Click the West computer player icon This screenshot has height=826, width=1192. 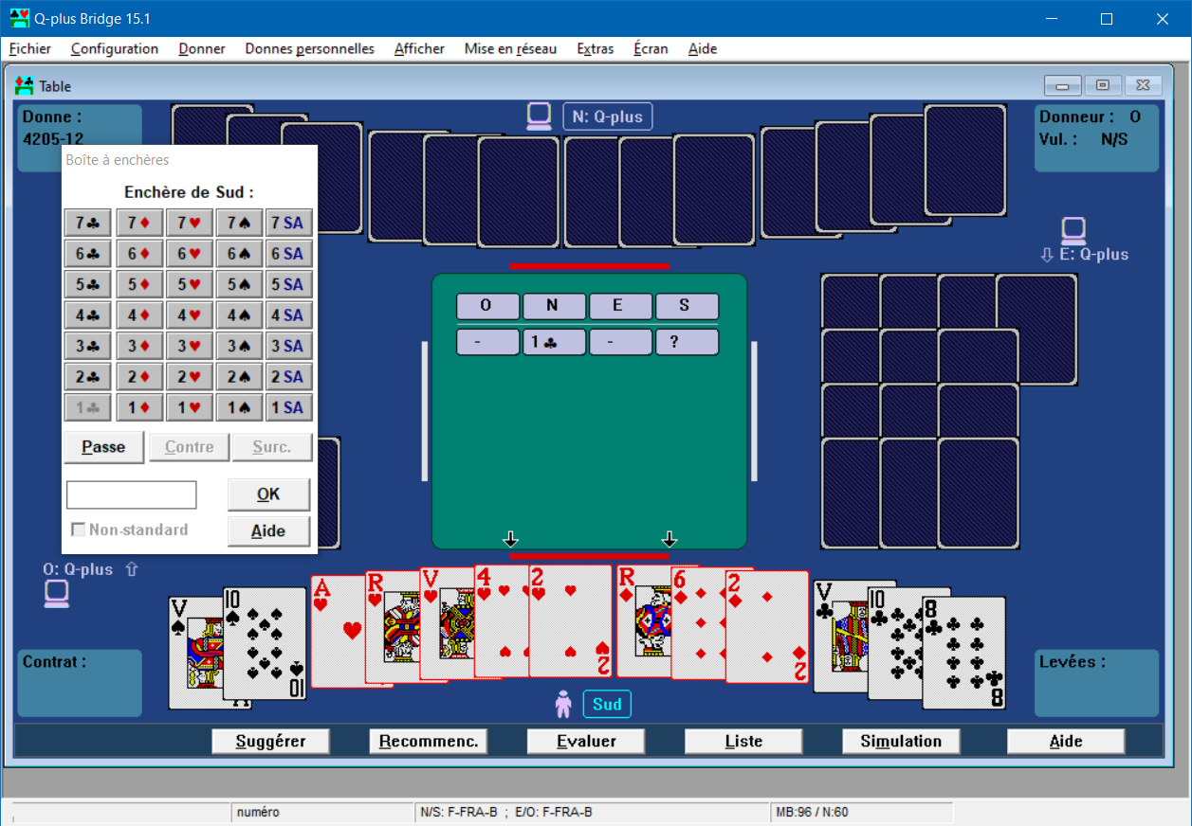(x=56, y=594)
